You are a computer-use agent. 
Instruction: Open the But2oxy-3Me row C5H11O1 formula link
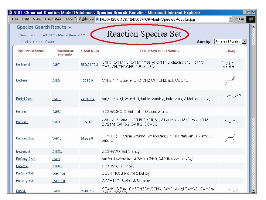tap(58, 181)
